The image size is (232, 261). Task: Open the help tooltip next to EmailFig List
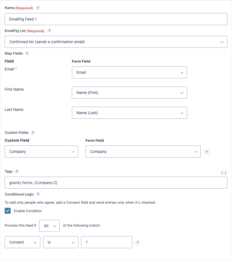click(x=49, y=31)
